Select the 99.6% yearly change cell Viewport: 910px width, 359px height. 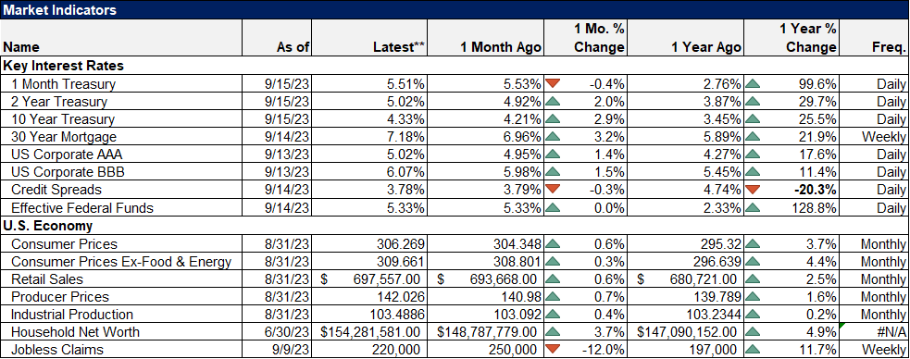pos(792,83)
